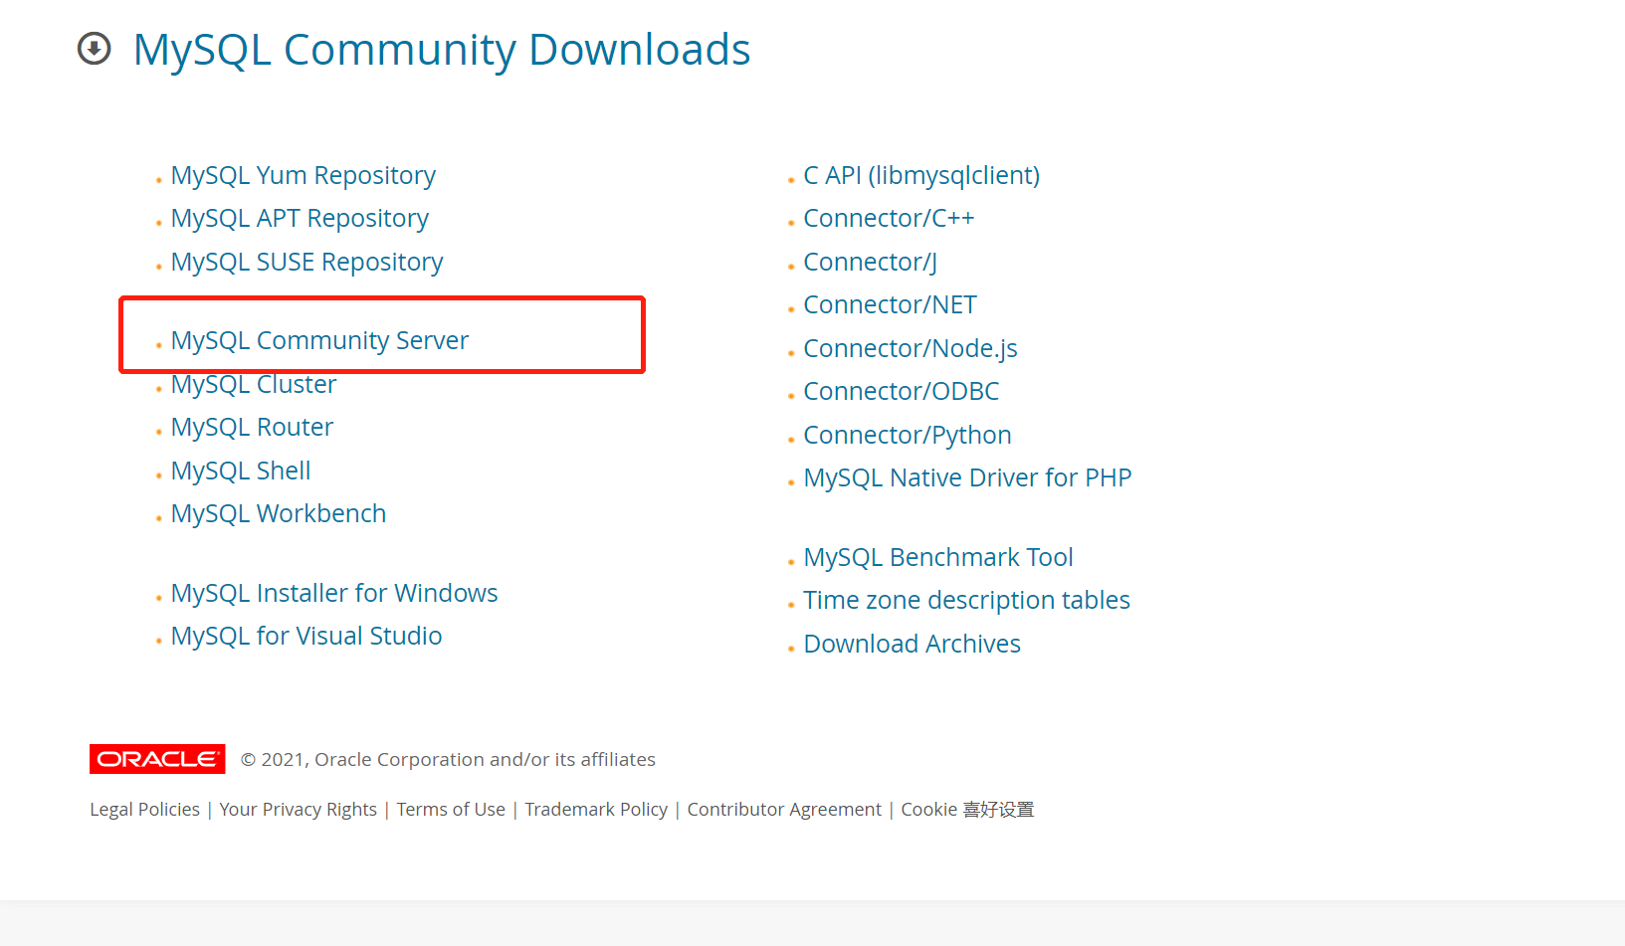Open Time zone description tables
The width and height of the screenshot is (1625, 946).
(966, 600)
